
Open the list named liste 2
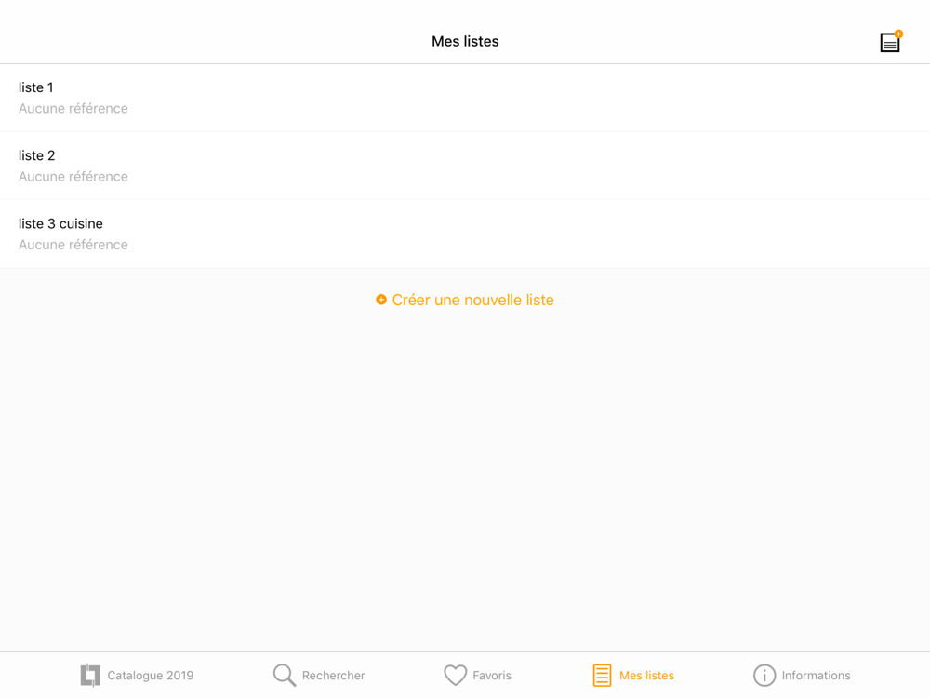(465, 167)
